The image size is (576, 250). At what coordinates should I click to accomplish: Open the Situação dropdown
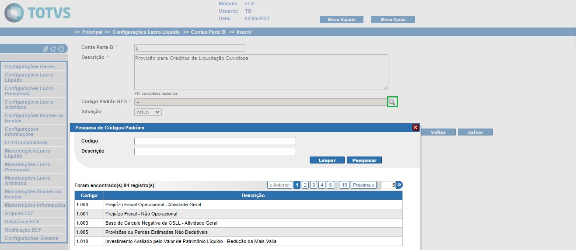(x=148, y=112)
